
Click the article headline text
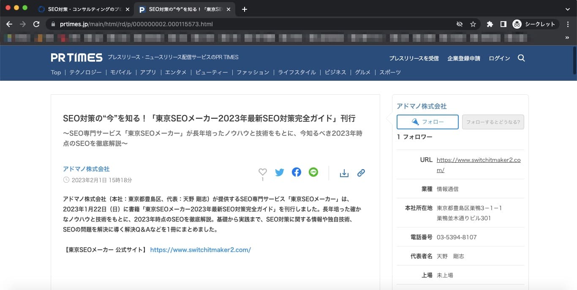coord(209,118)
